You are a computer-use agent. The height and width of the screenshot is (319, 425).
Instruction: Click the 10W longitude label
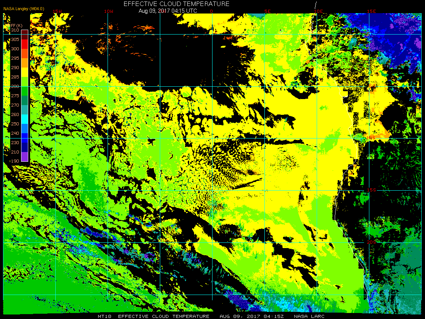pyautogui.click(x=109, y=11)
